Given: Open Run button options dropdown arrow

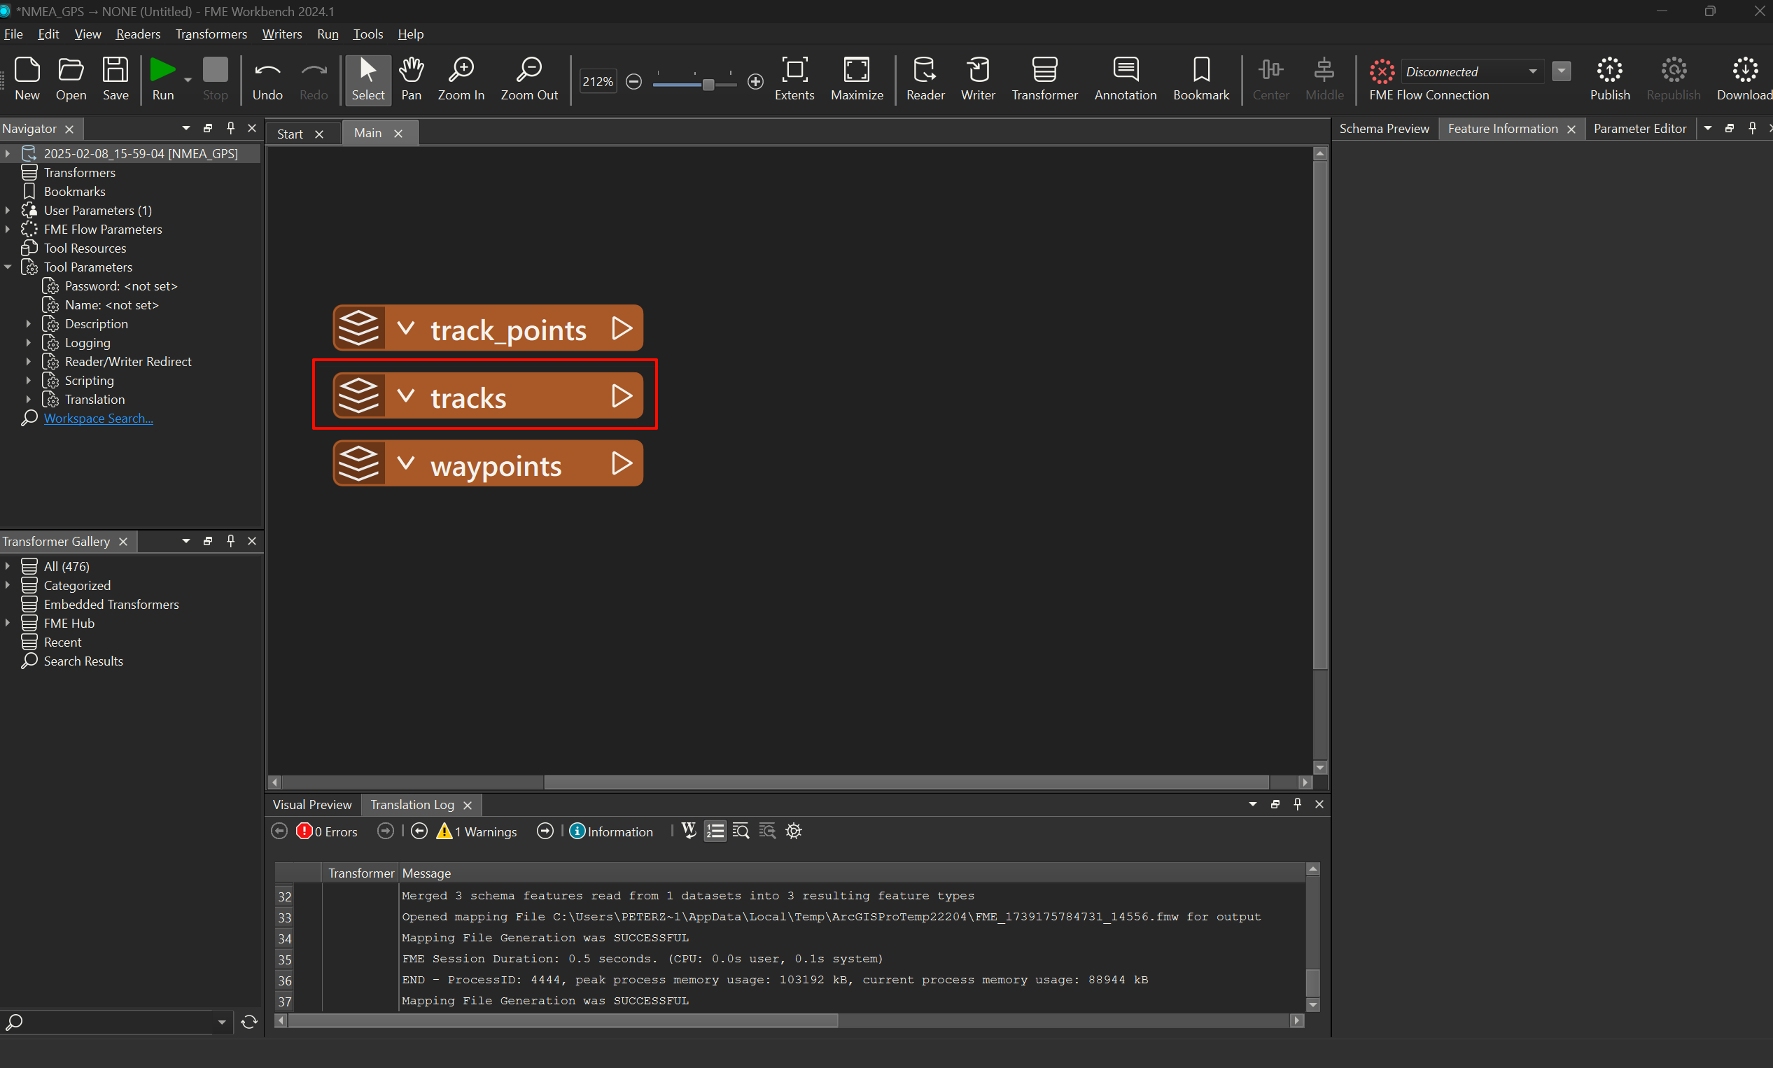Looking at the screenshot, I should pyautogui.click(x=188, y=79).
